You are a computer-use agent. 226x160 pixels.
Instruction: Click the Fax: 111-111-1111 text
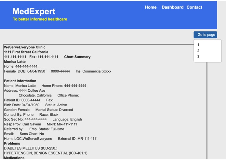[44, 57]
